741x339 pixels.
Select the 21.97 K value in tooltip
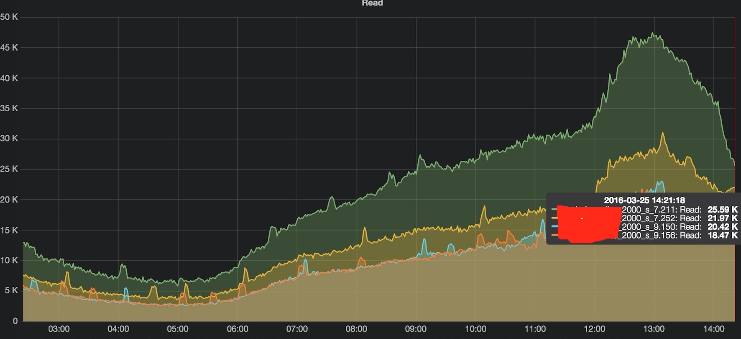(722, 218)
